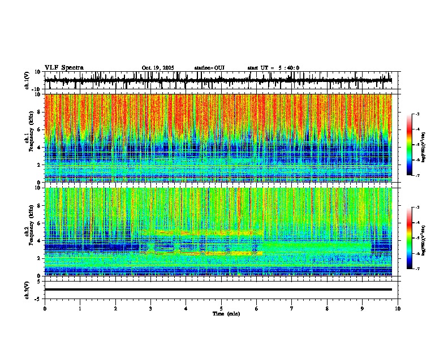Click the "ch.1(V)" waveform axis label
Screen dimensions: 448x346
point(27,80)
